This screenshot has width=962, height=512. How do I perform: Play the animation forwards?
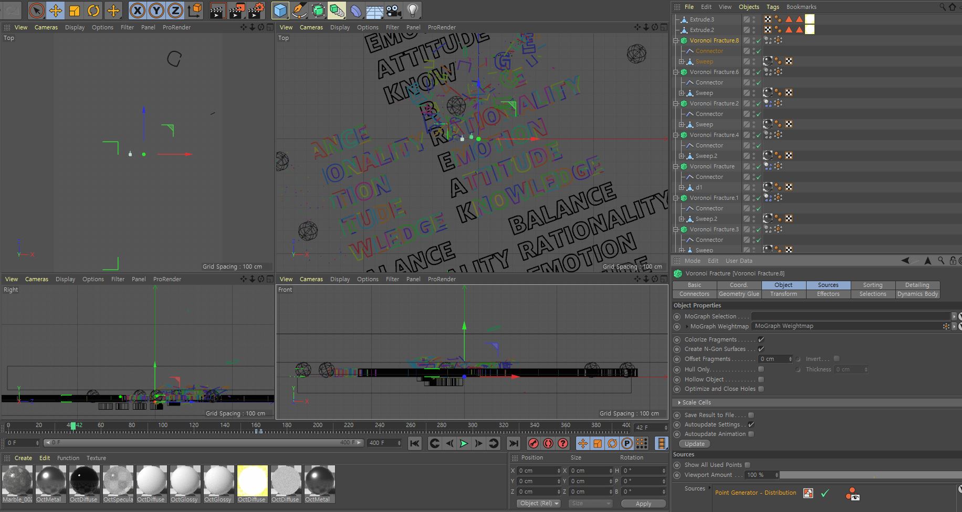[x=464, y=443]
